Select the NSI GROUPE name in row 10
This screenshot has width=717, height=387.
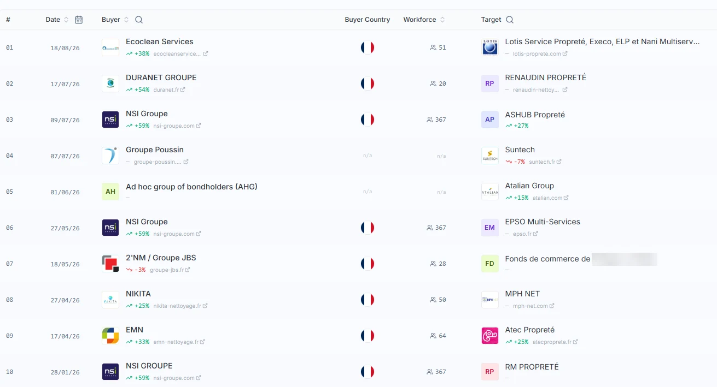(x=149, y=366)
